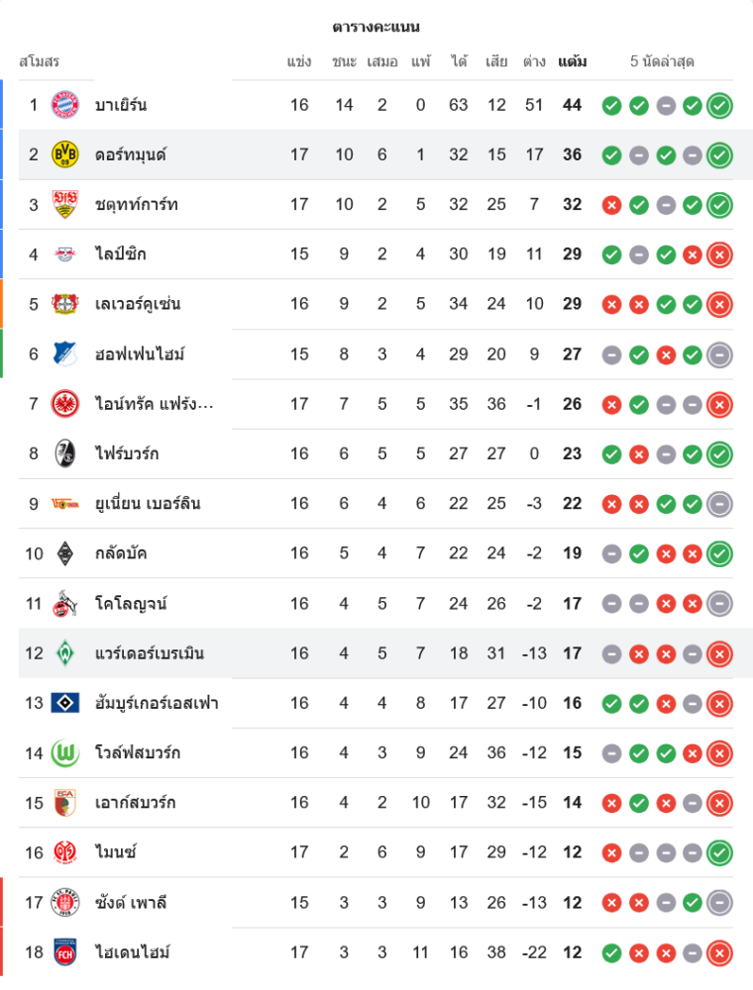753x990 pixels.
Task: Click the Heidenheim FCH crest
Action: [x=65, y=952]
